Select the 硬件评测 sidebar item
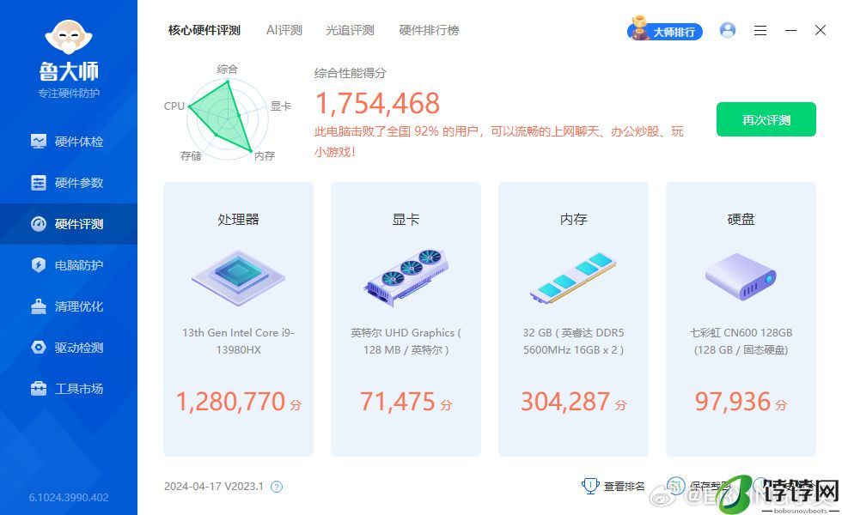Viewport: 842px width, 515px height. point(68,224)
